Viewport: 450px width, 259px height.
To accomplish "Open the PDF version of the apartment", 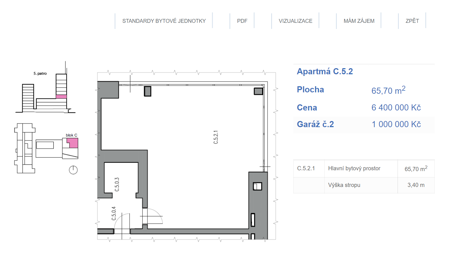I will (242, 21).
